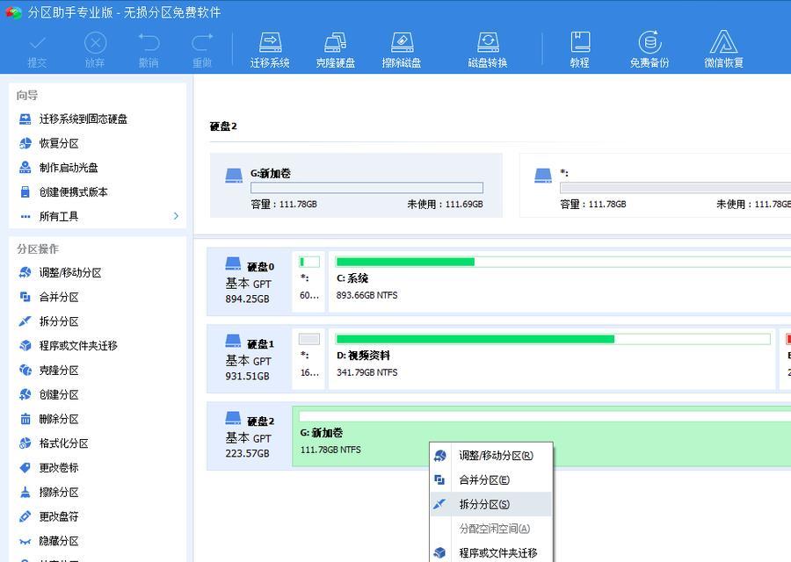Click the 隐藏分区 text link in the sidebar

[59, 541]
